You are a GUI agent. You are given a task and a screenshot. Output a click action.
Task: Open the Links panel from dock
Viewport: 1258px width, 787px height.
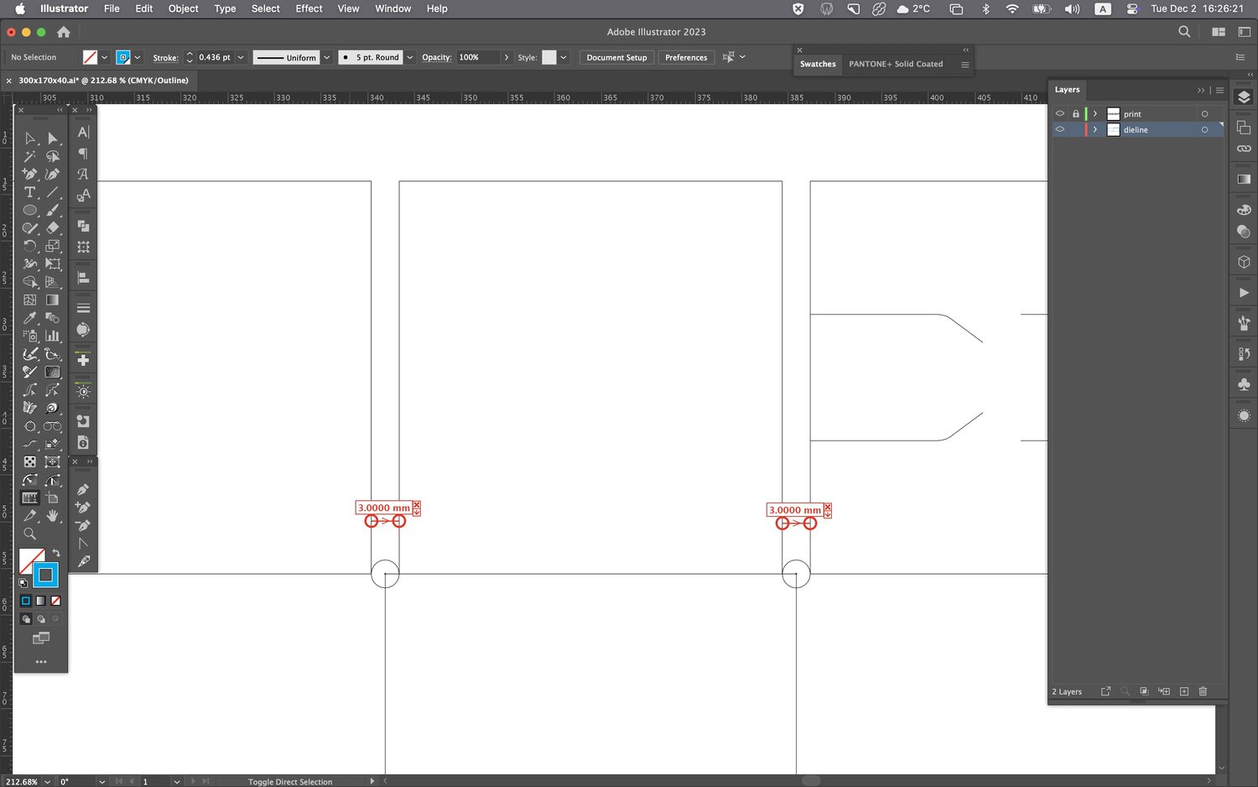[1244, 149]
